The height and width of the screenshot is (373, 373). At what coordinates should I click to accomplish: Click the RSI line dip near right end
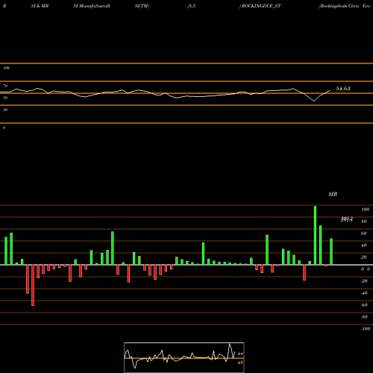314,101
